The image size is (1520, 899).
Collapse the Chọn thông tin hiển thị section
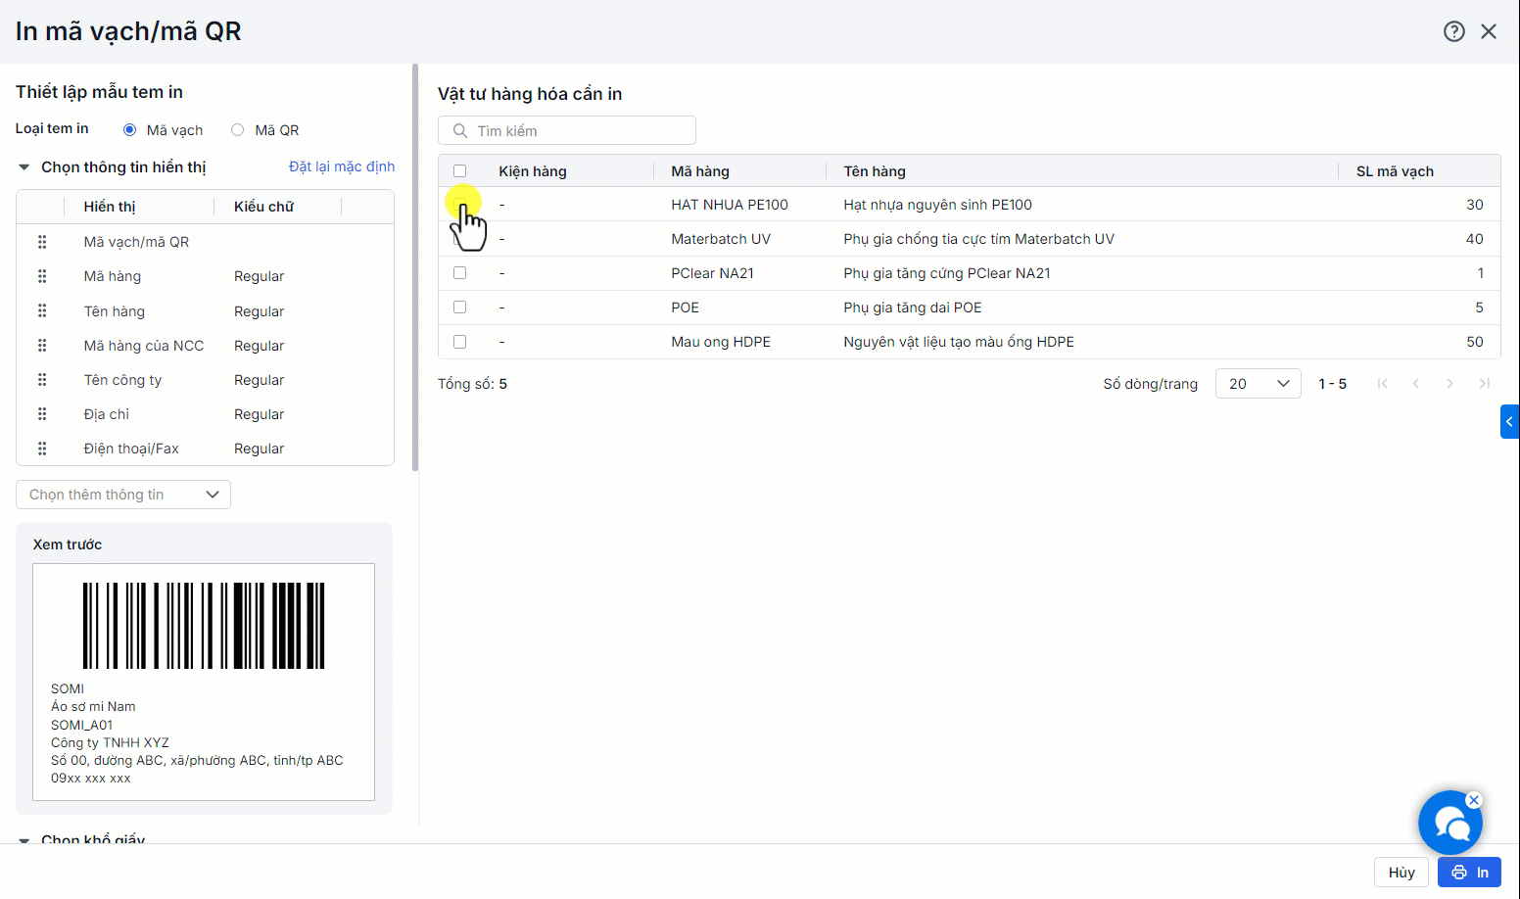pos(24,167)
